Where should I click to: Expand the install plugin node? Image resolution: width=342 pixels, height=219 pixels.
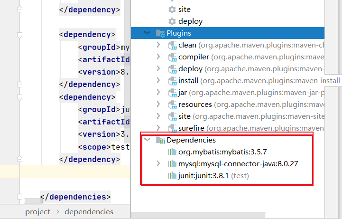158,80
